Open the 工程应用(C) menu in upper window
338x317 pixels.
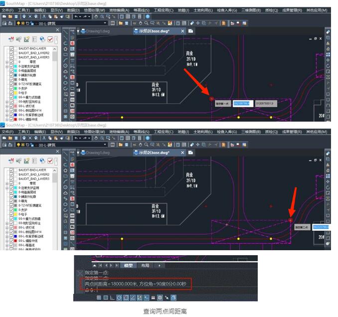[x=164, y=10]
